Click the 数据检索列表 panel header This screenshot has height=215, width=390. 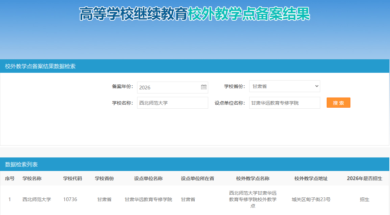click(x=195, y=164)
